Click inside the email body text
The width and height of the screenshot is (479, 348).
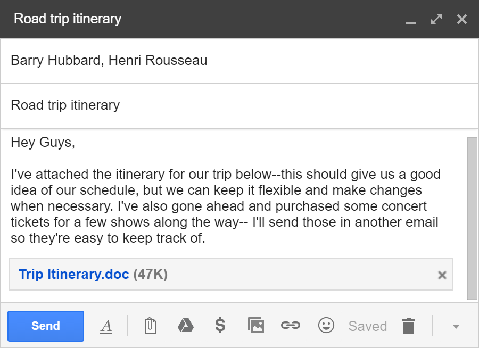pyautogui.click(x=224, y=206)
